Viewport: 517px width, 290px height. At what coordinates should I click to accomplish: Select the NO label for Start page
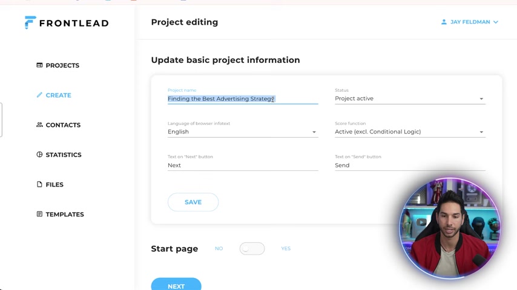click(219, 248)
